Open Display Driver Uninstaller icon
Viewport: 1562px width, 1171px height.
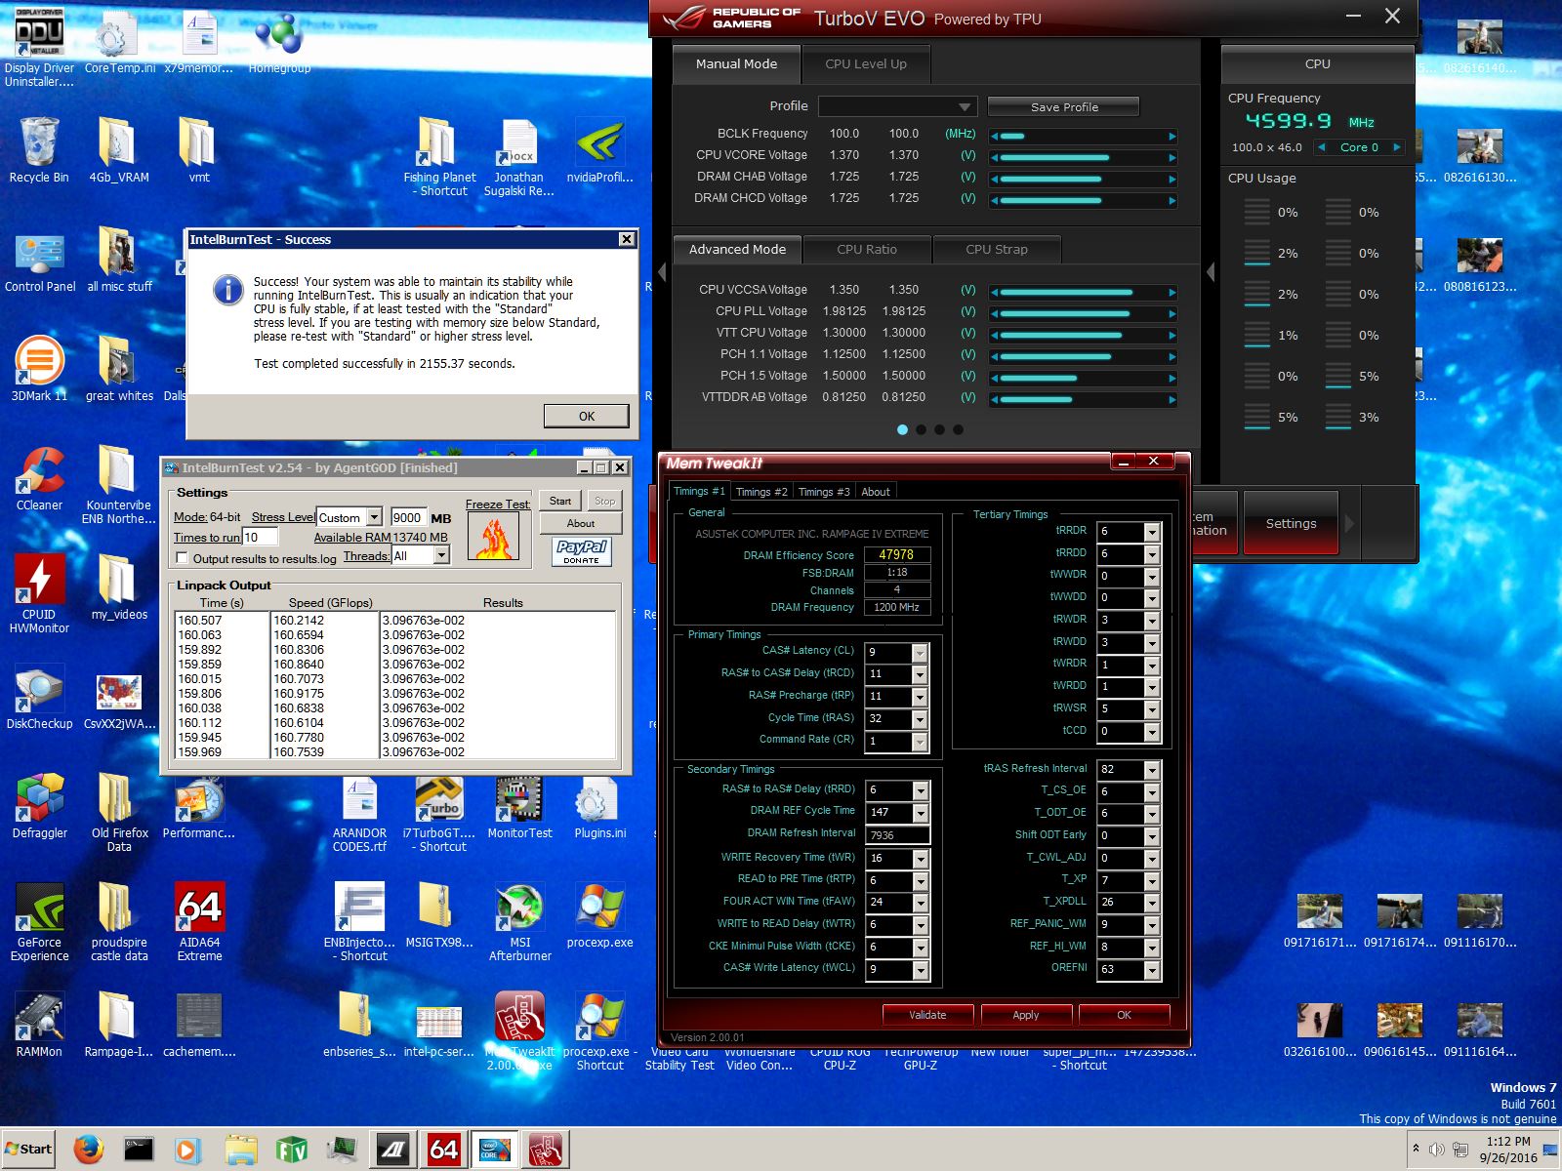(39, 47)
